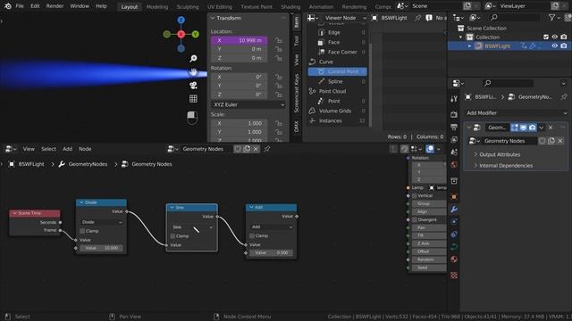Edit Location X value field
Image resolution: width=572 pixels, height=321 pixels.
point(239,40)
